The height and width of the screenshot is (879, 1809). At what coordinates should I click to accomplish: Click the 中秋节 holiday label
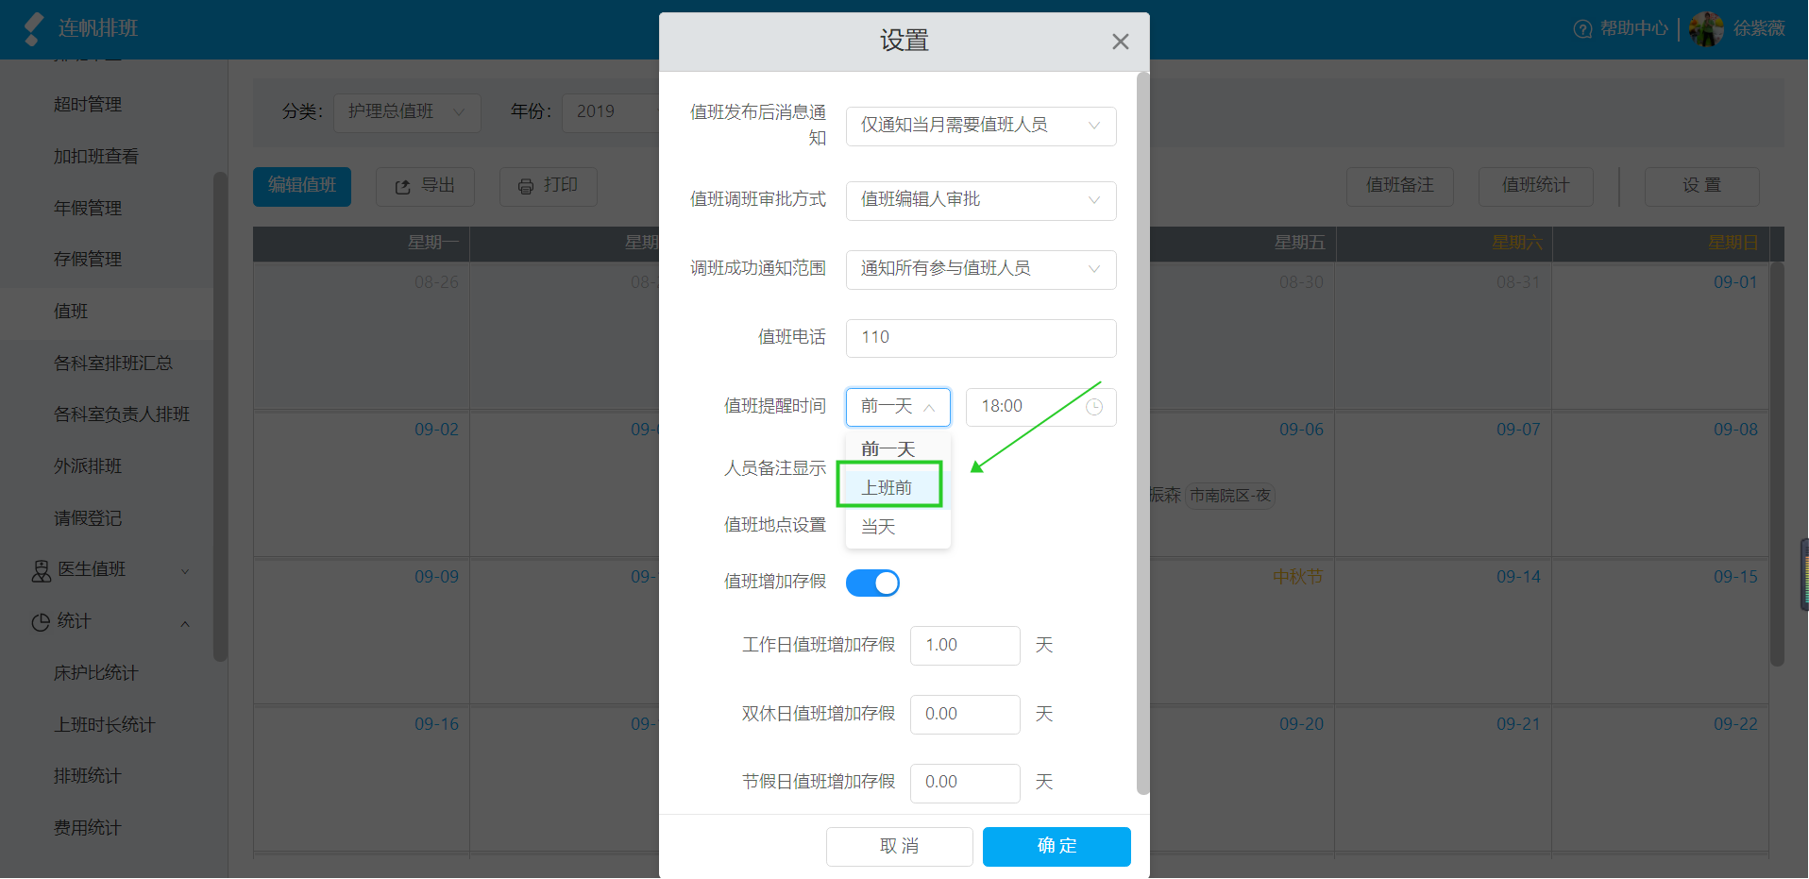(x=1298, y=577)
